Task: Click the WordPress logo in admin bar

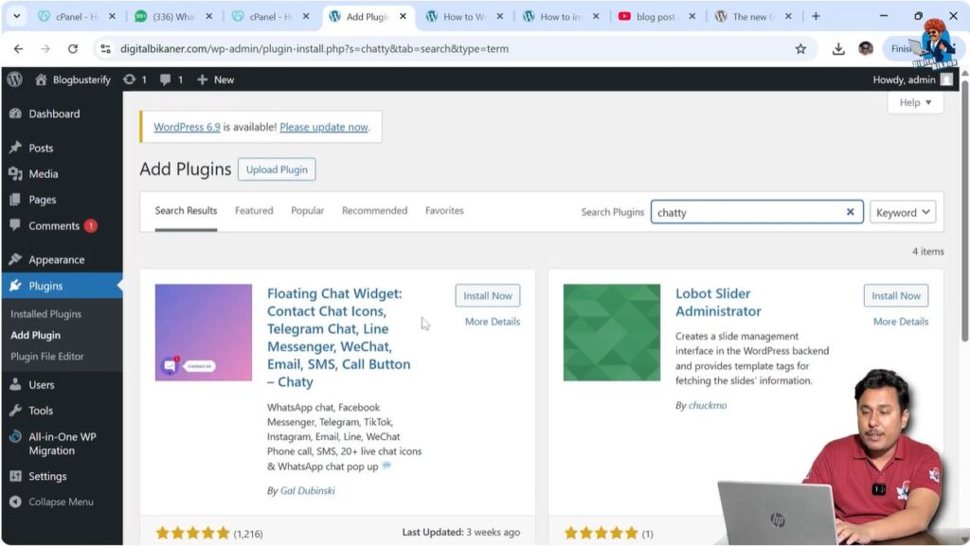Action: (15, 79)
